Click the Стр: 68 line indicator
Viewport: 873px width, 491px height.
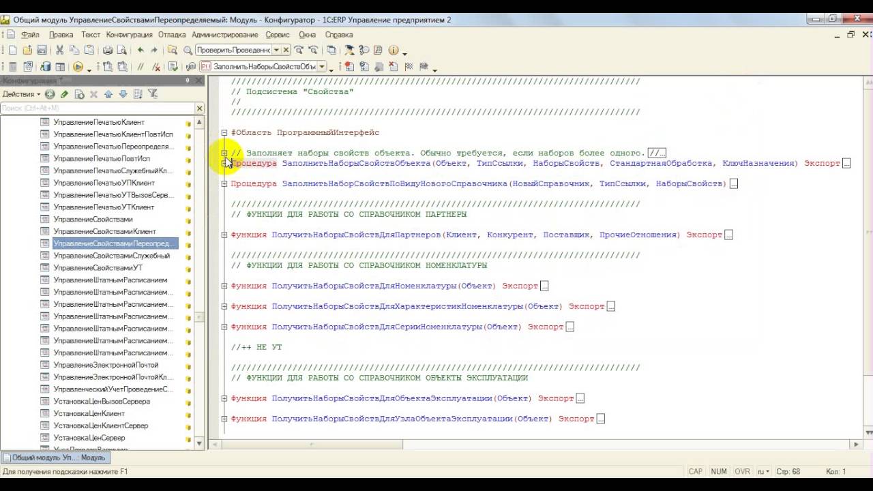(x=788, y=471)
